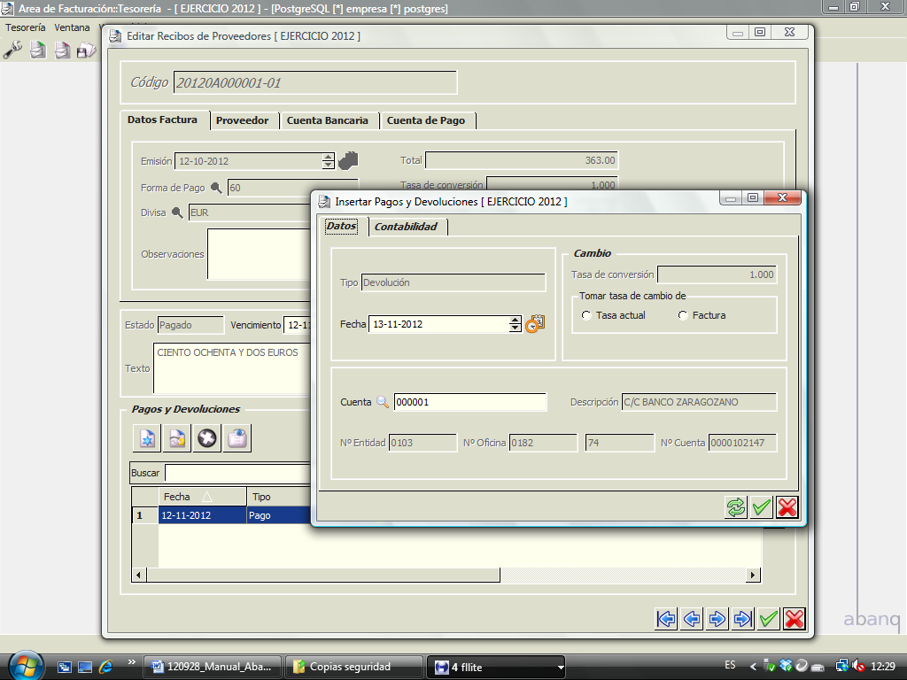Click the Buscar search field

(237, 473)
